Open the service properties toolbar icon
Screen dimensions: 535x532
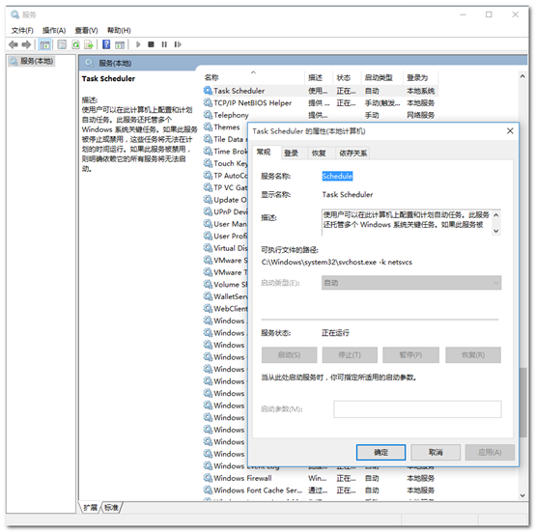point(62,44)
